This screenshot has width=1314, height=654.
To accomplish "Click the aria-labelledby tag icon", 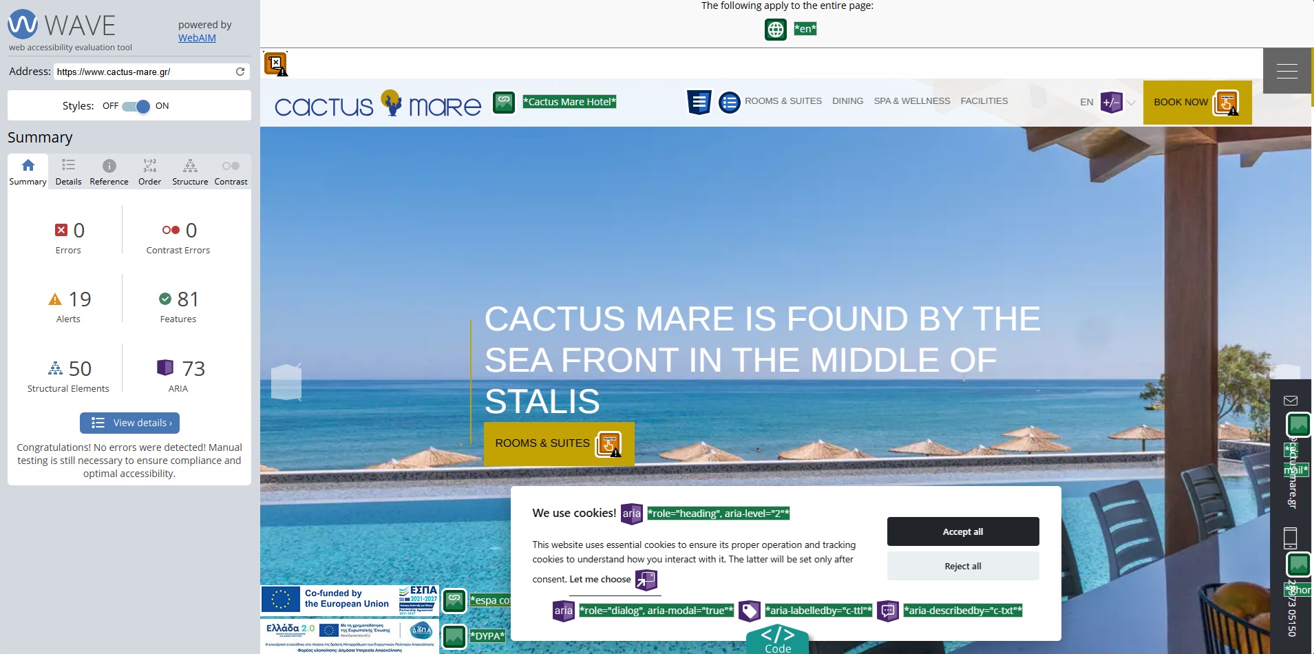I will point(750,611).
